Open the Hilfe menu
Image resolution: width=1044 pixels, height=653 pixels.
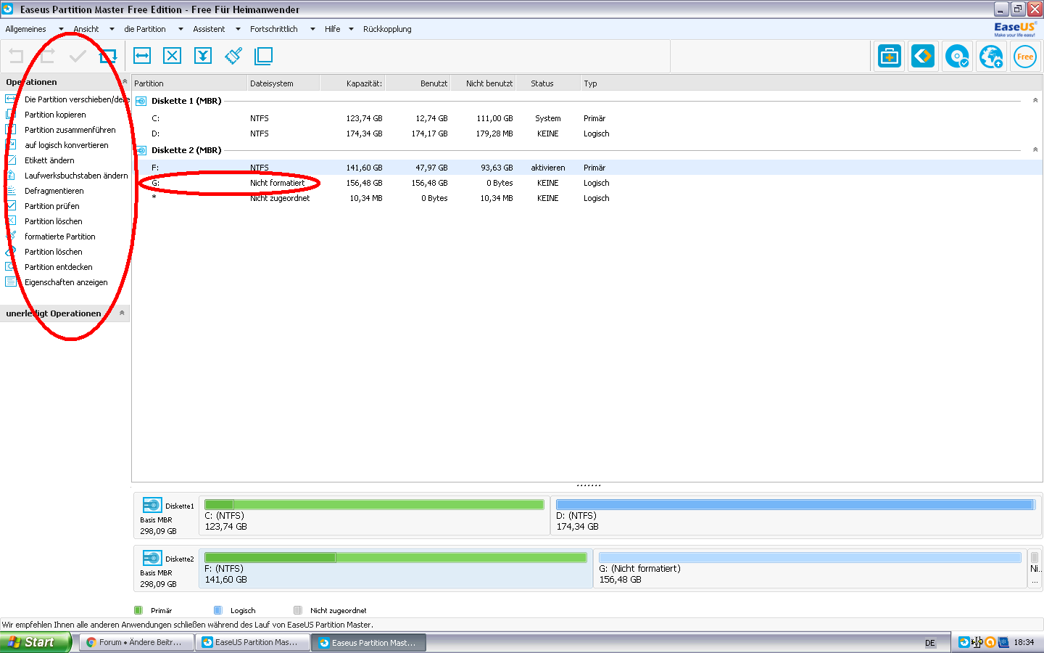point(332,29)
